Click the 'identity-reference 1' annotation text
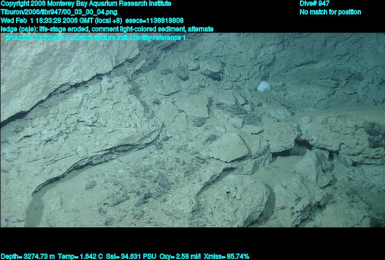Image resolution: width=385 pixels, height=260 pixels. coord(158,38)
